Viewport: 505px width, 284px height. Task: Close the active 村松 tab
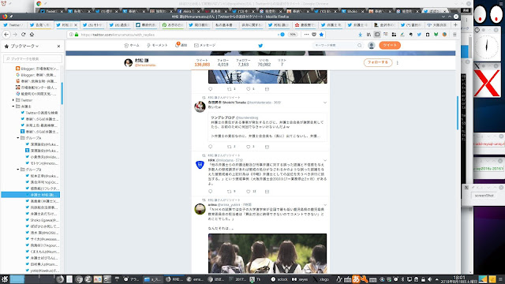(x=76, y=24)
